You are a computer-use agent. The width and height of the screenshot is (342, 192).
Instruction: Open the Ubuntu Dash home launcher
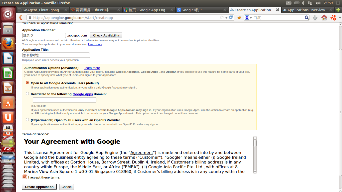tap(8, 14)
